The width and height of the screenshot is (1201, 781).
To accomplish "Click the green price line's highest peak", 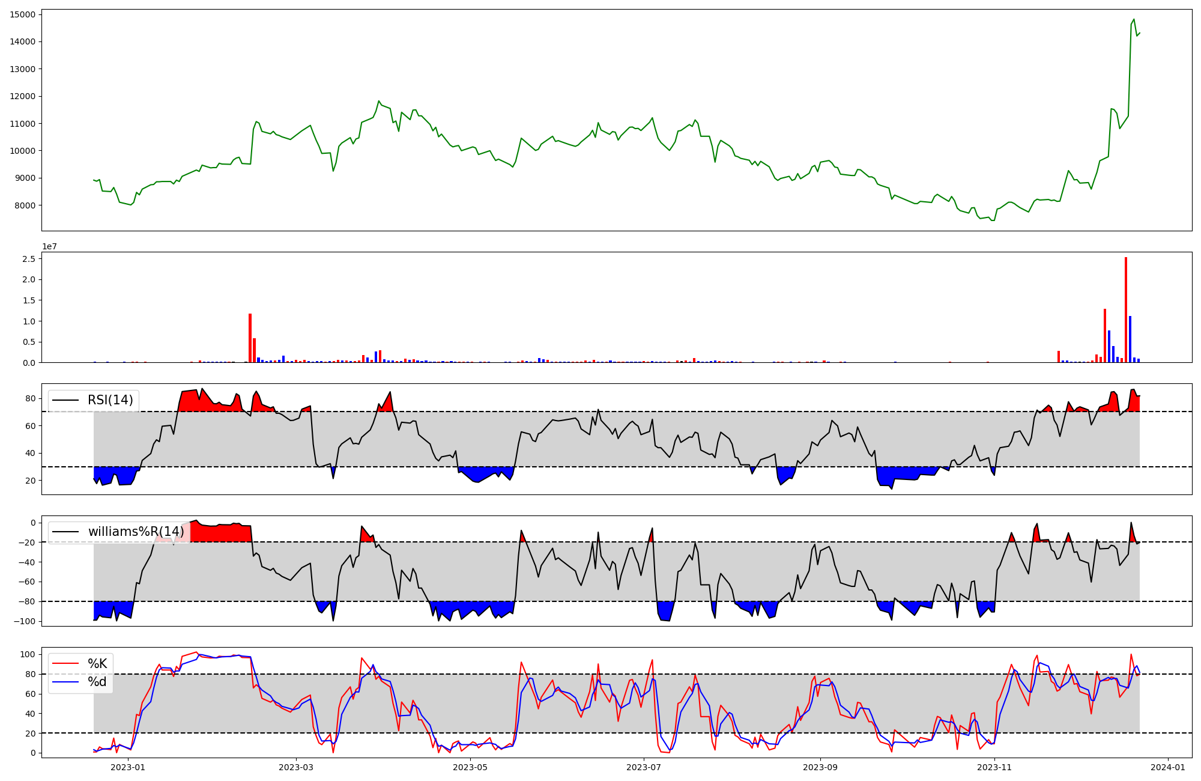I will pos(1134,20).
